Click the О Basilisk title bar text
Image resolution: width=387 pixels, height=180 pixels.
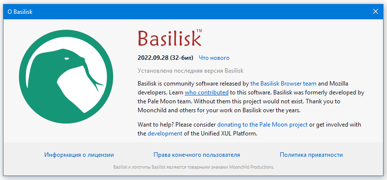(20, 11)
